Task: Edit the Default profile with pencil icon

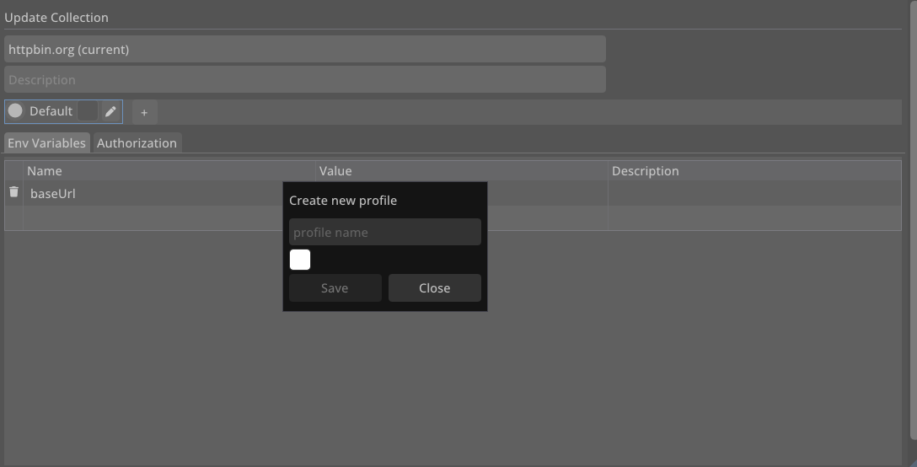Action: (110, 111)
